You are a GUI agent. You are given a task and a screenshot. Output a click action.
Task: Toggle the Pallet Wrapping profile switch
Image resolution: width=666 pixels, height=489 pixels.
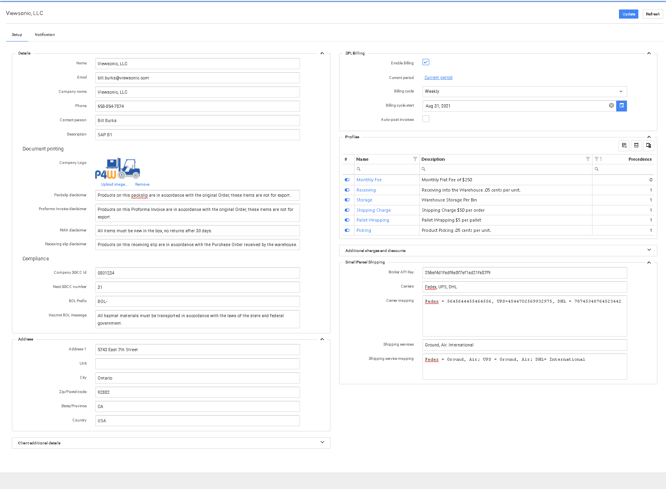coord(347,220)
